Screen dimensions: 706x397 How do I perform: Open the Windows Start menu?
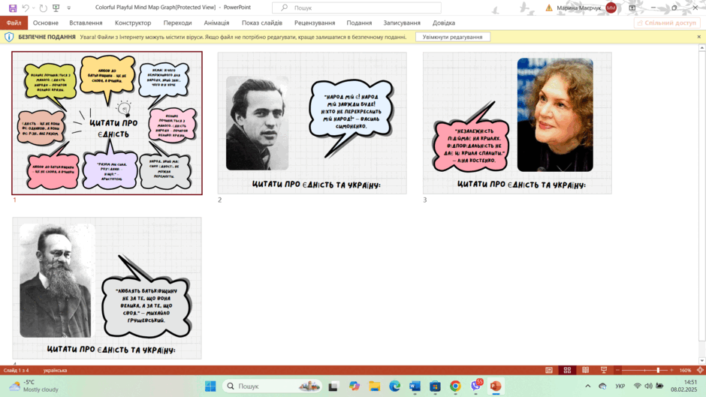210,386
